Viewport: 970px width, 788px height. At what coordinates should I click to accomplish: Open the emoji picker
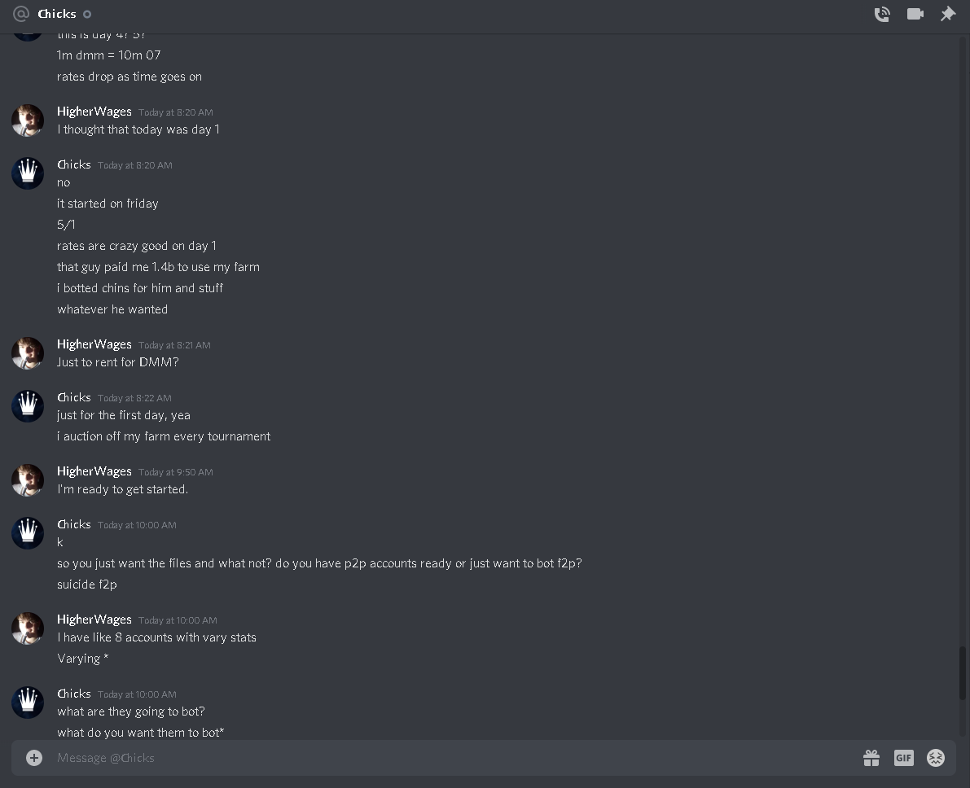click(935, 758)
